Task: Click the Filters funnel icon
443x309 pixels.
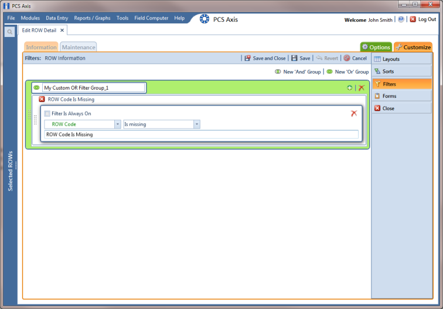Action: tap(378, 84)
